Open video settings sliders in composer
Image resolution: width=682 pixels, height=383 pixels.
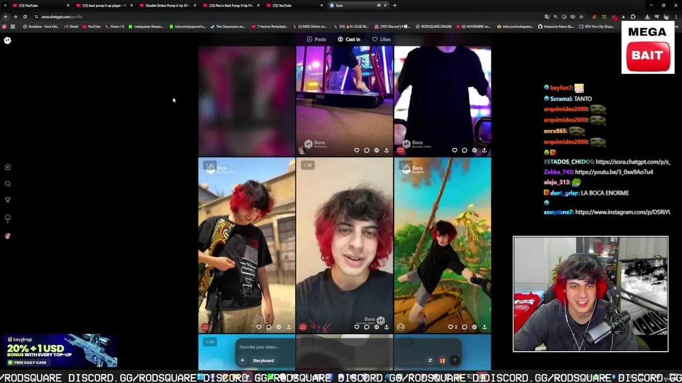point(430,360)
